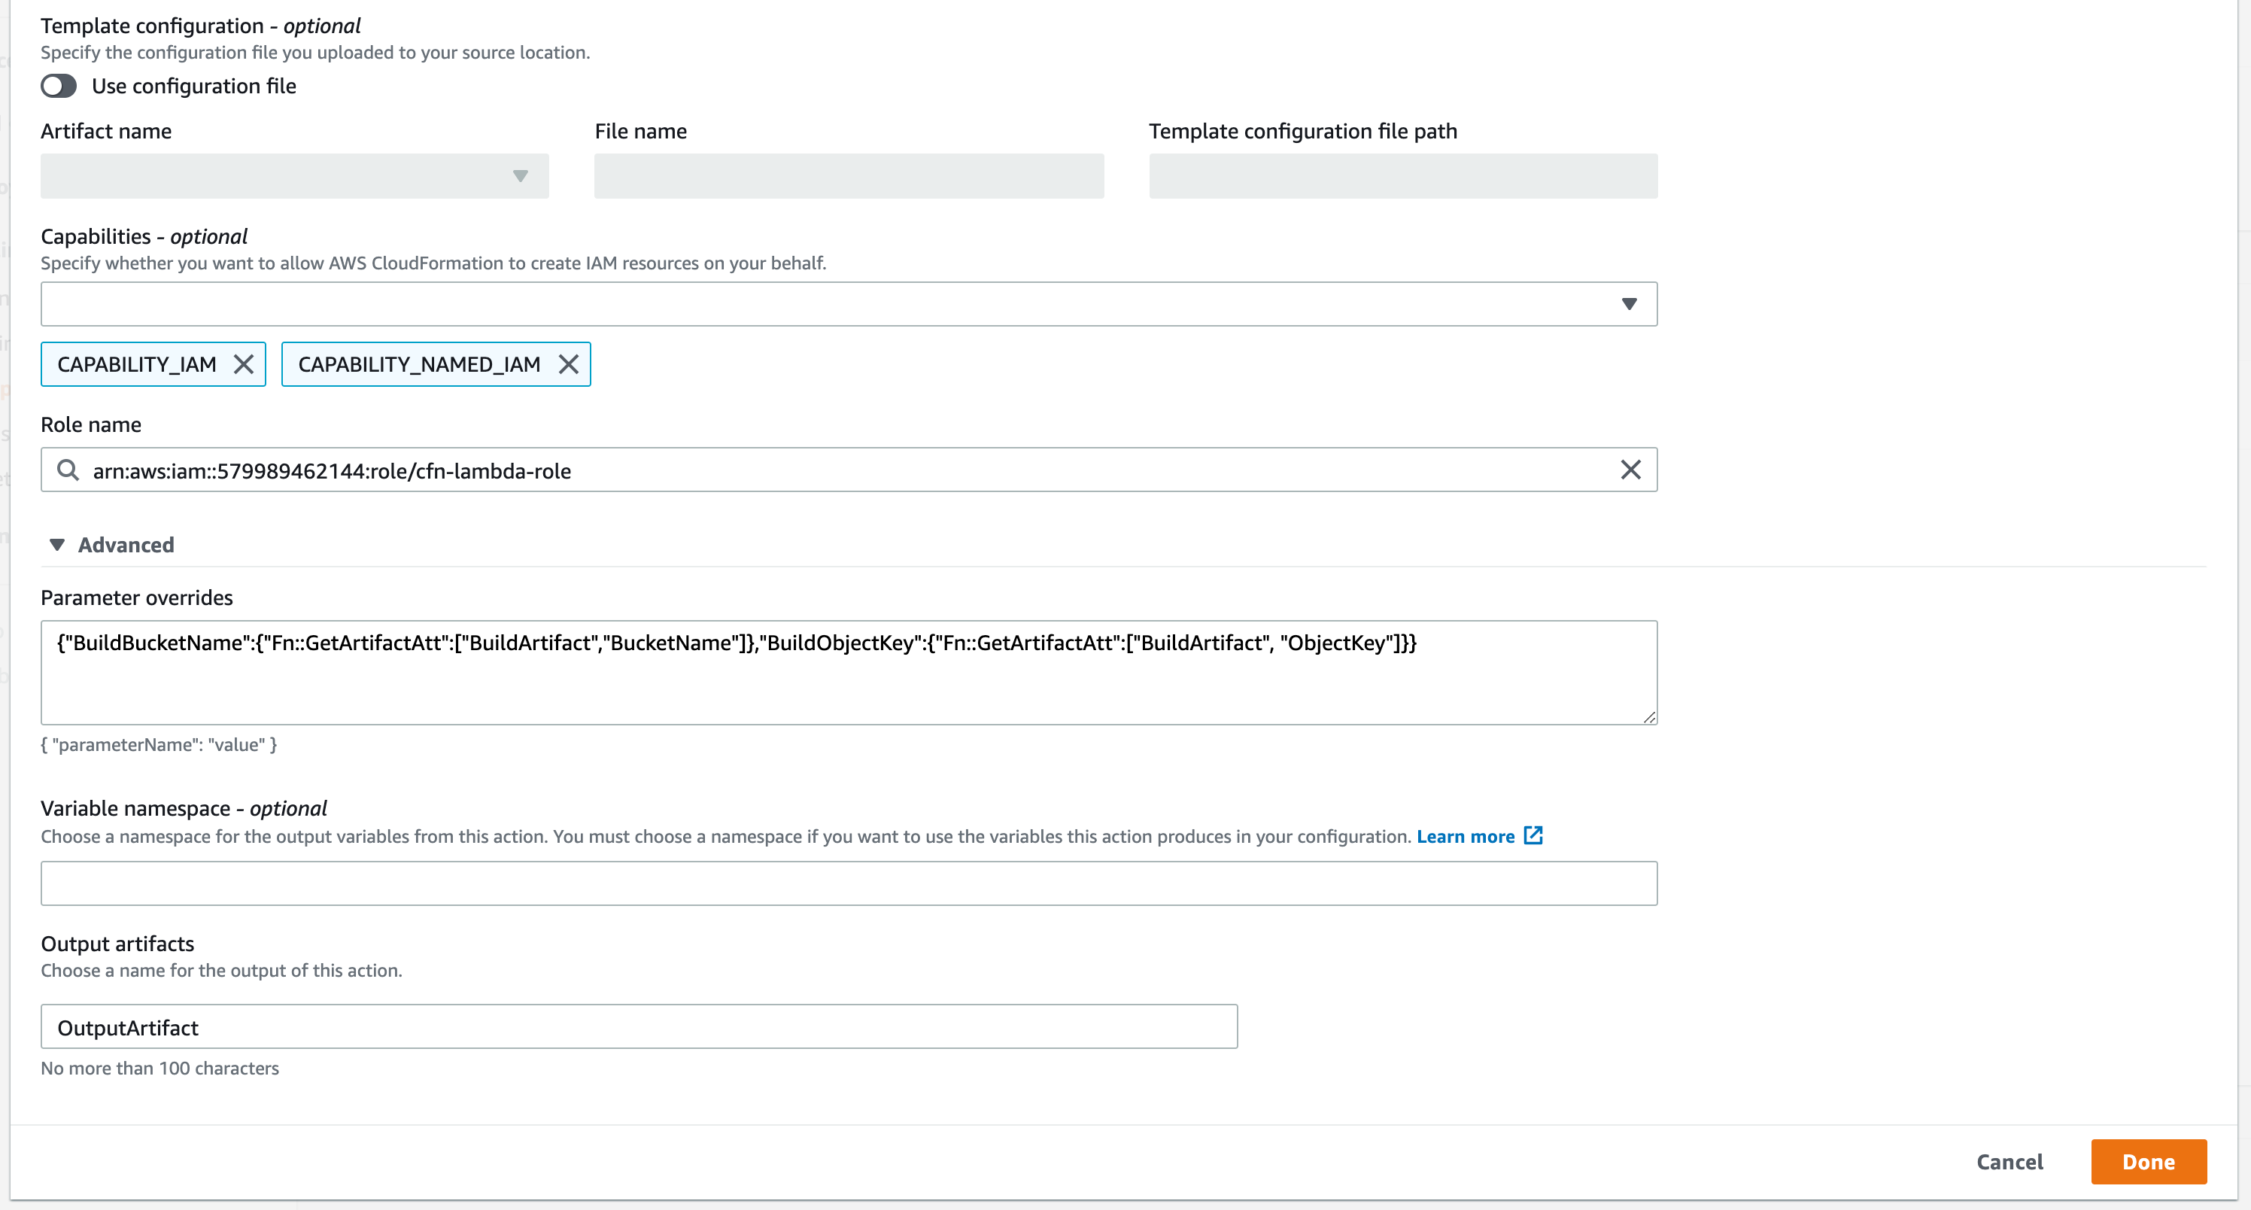Click the Output artifacts name field
The width and height of the screenshot is (2251, 1210).
[x=638, y=1027]
